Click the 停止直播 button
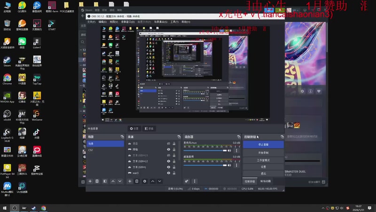 (x=263, y=145)
